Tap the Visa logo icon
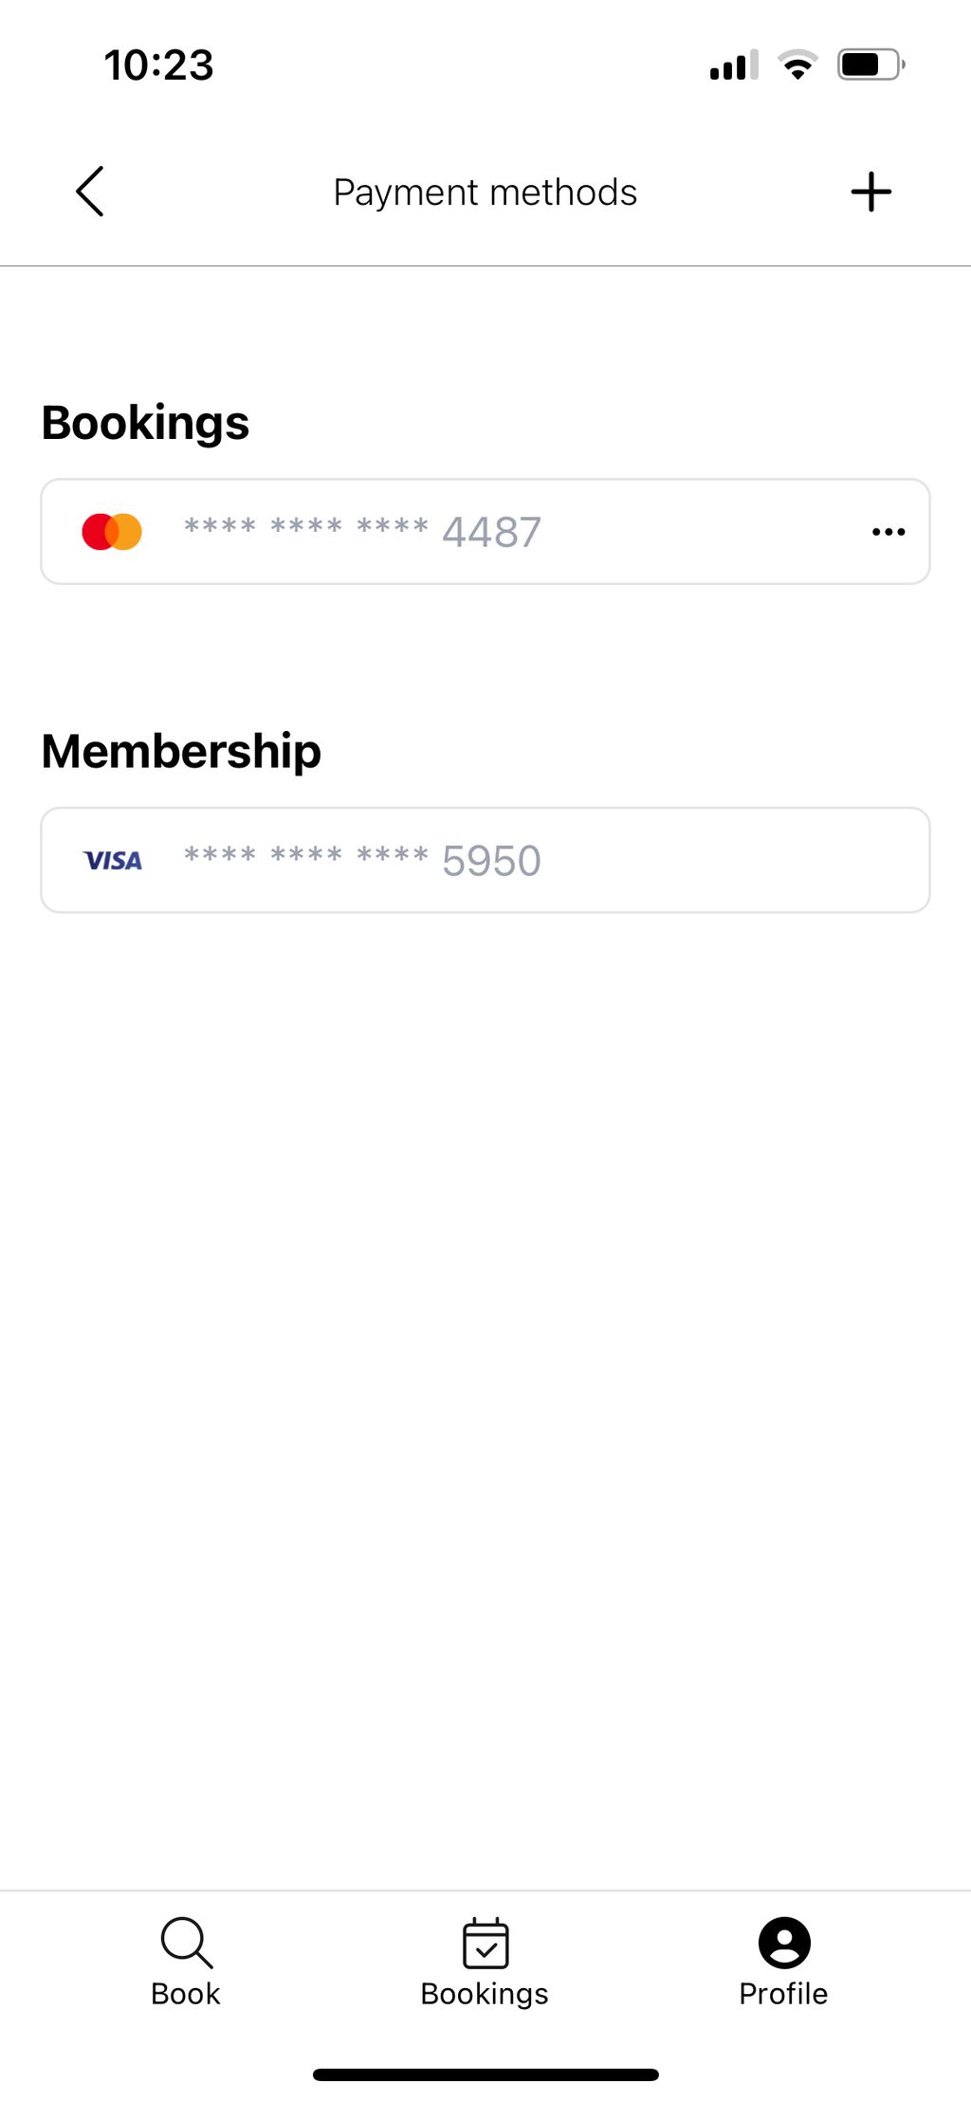 [113, 860]
